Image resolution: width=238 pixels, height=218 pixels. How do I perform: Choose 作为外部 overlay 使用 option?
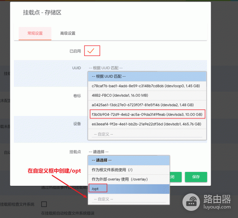[x=129, y=179]
